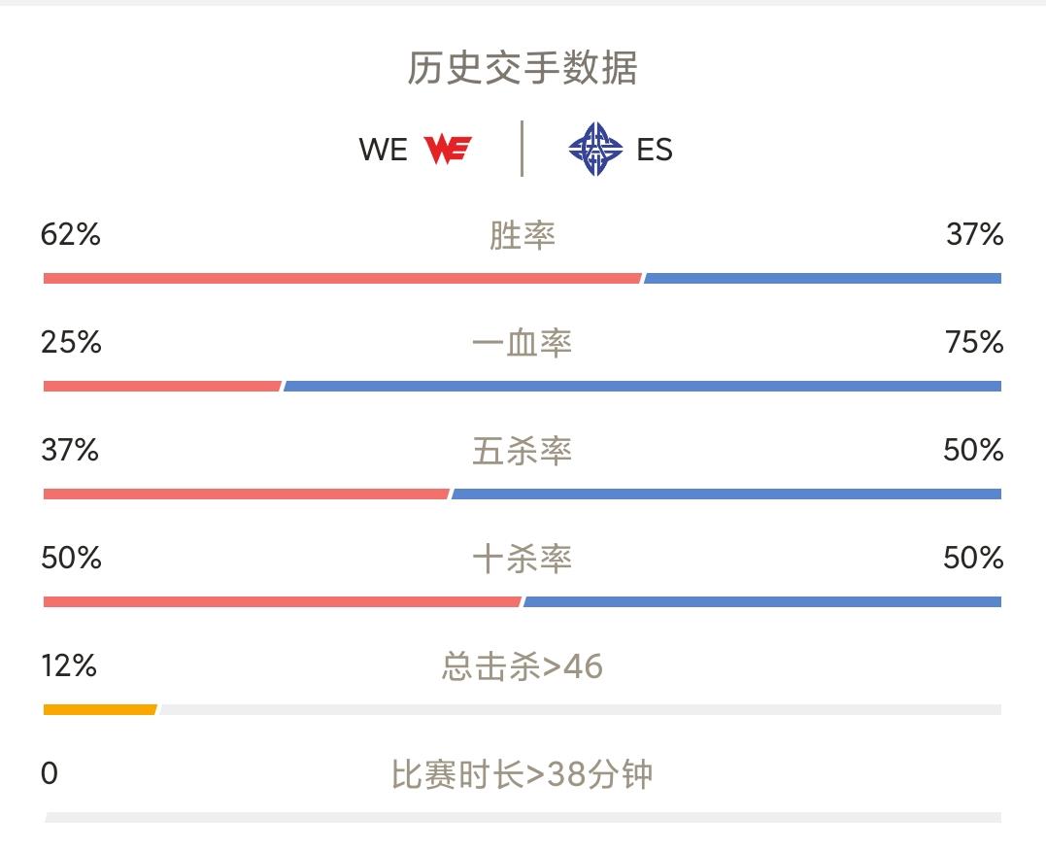Click the 胜率 stat label
Screen dimensions: 1046x852
[523, 235]
